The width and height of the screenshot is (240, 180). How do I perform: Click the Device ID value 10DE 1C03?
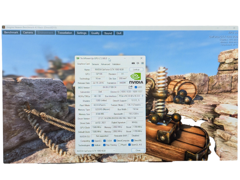(132, 92)
